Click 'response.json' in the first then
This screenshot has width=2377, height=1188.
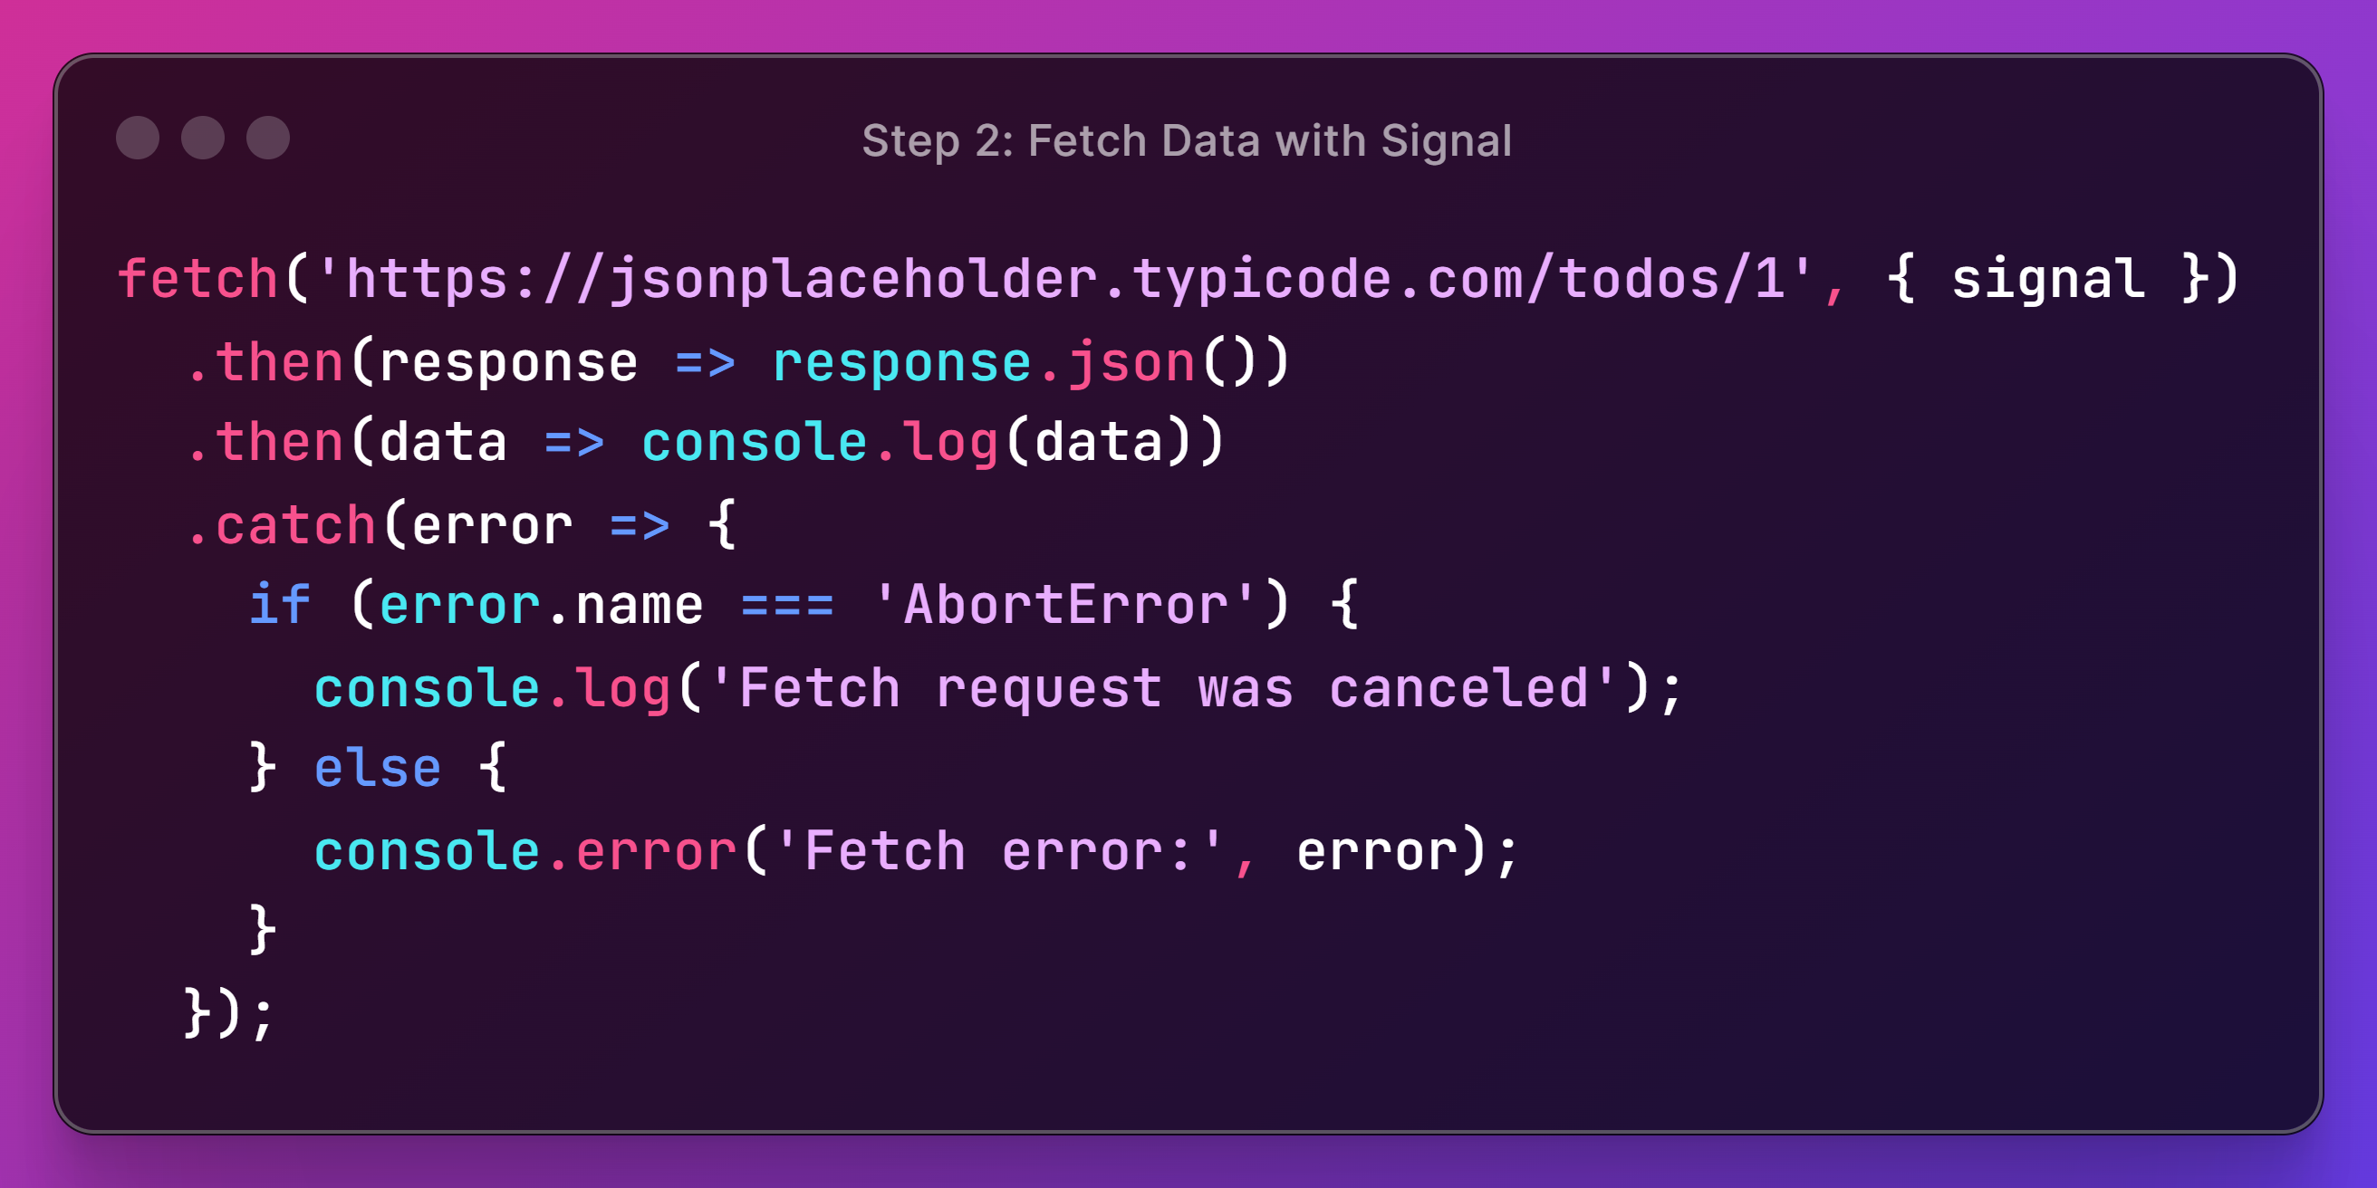tap(984, 361)
